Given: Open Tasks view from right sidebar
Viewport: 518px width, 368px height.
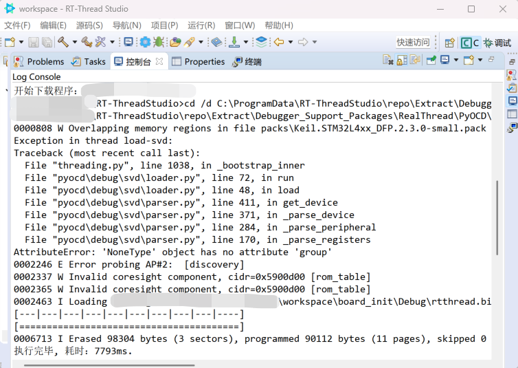Looking at the screenshot, I should pyautogui.click(x=512, y=88).
